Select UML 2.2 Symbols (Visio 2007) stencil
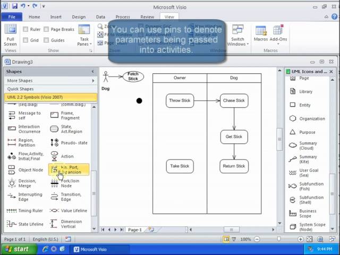The width and height of the screenshot is (340, 255). coord(50,97)
